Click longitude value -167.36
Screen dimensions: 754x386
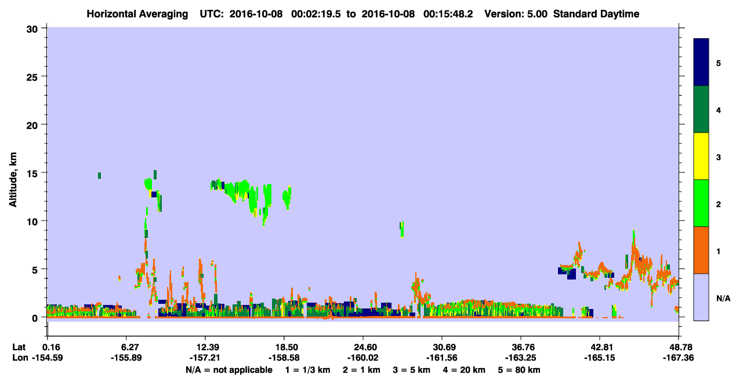pos(679,358)
